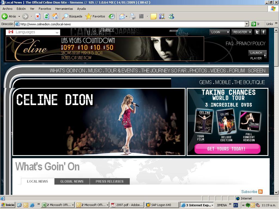Click the LOGIN button
The image size is (279, 209).
(x=220, y=32)
